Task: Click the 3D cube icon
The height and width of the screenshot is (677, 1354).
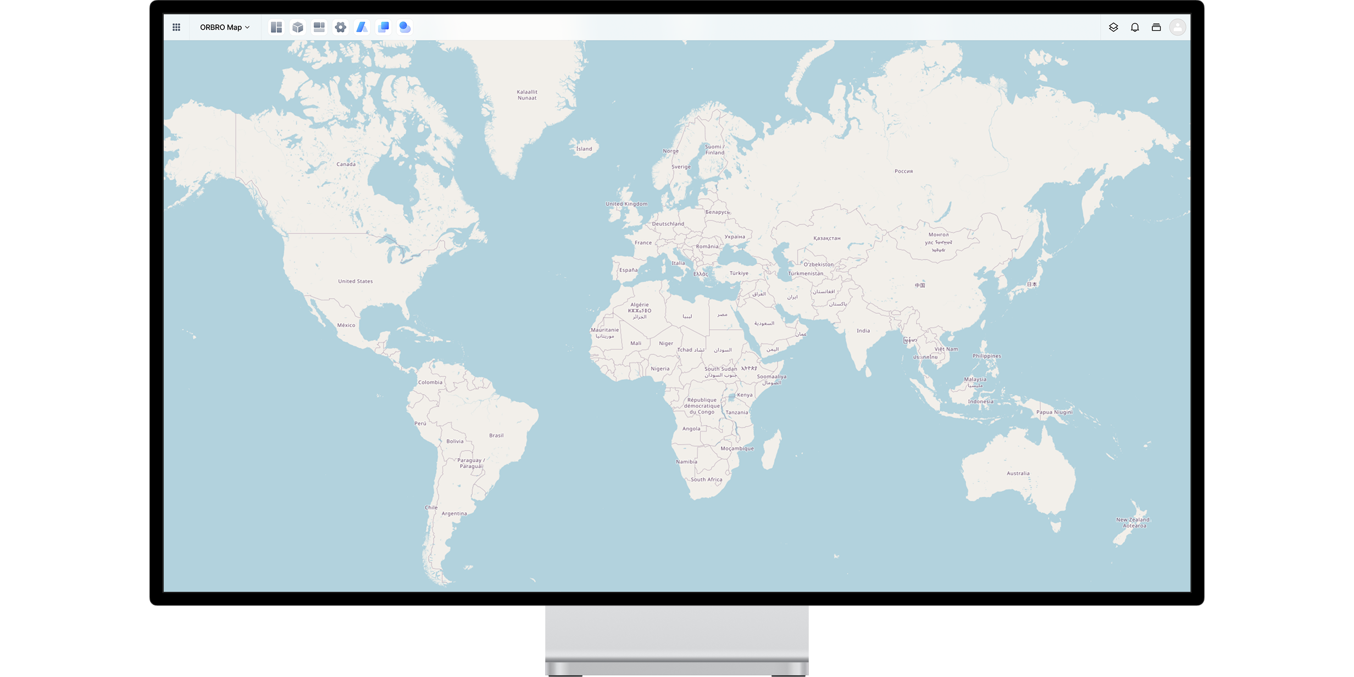Action: 298,27
